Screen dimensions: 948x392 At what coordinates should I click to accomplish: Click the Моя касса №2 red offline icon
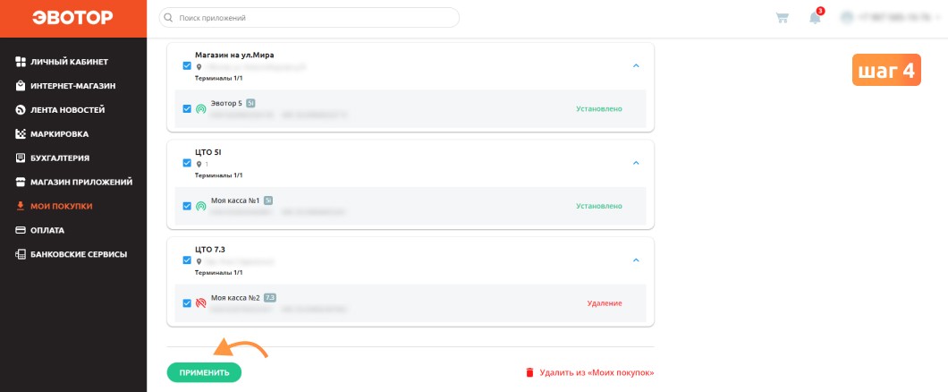coord(201,303)
